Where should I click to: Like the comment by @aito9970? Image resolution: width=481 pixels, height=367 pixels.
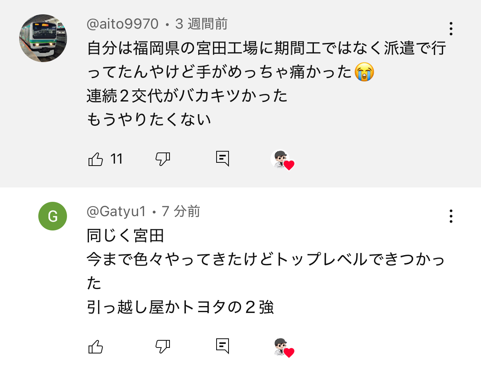pos(95,159)
